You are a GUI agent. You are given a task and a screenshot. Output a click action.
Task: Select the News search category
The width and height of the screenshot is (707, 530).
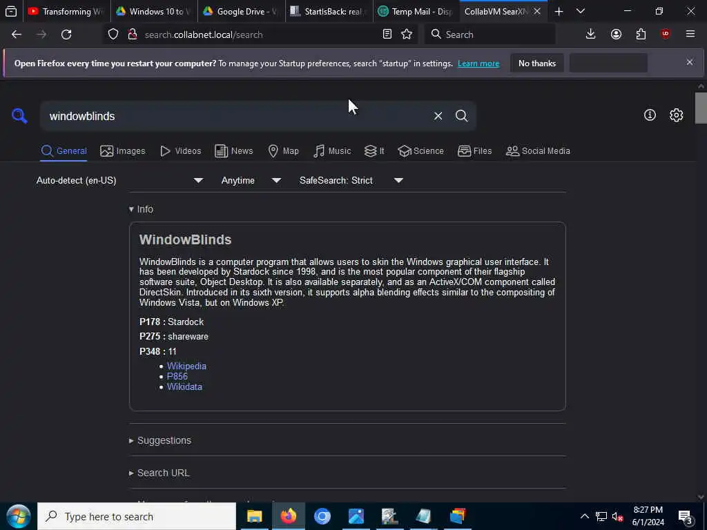[234, 151]
